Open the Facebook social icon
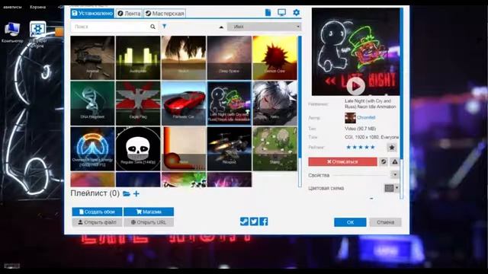This screenshot has width=488, height=274. click(x=264, y=221)
